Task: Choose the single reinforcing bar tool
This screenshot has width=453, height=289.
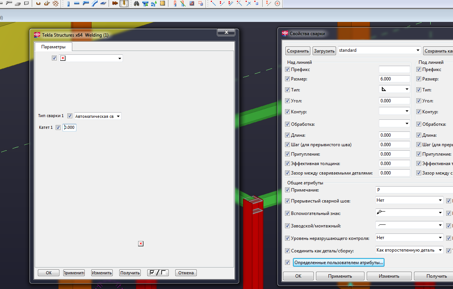Action: click(38, 3)
